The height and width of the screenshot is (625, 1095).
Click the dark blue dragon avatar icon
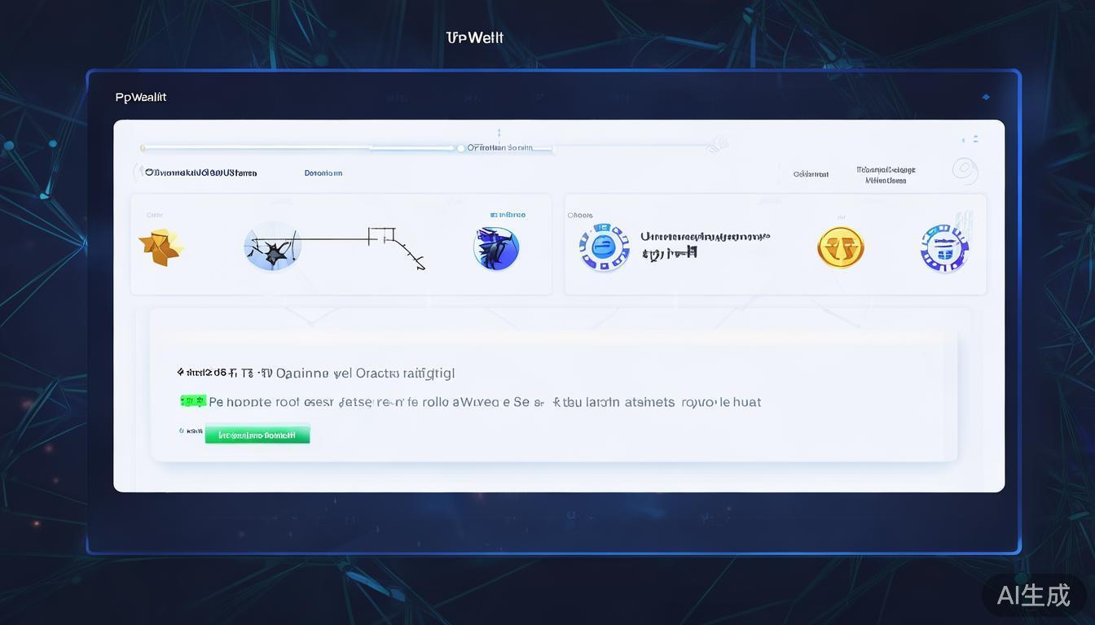pyautogui.click(x=496, y=248)
